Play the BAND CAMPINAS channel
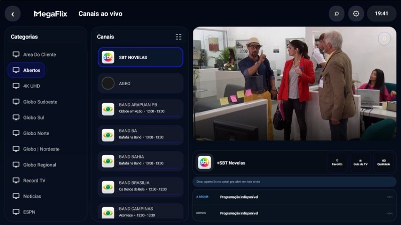Screen dimensions: 401x225 140,211
